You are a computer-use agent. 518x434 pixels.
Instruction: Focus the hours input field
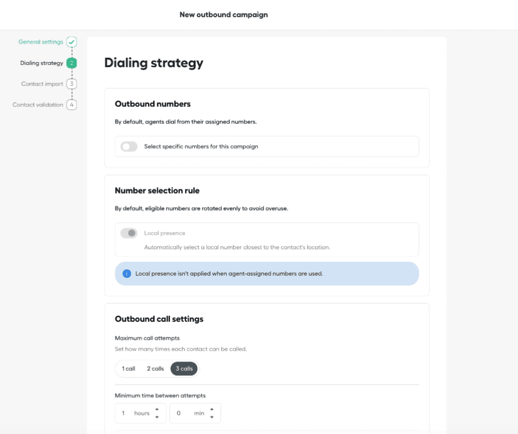click(141, 413)
